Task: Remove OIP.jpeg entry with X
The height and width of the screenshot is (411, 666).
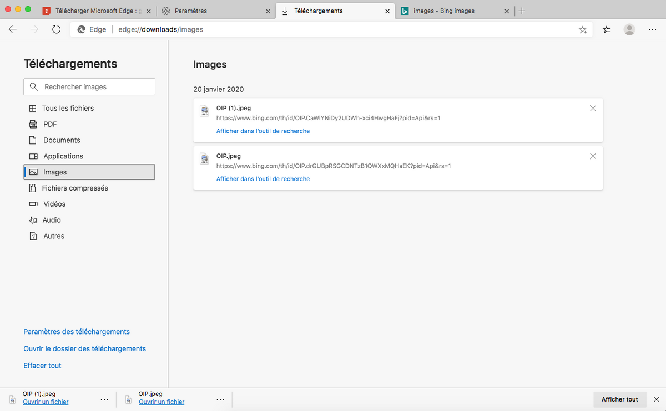Action: click(593, 156)
